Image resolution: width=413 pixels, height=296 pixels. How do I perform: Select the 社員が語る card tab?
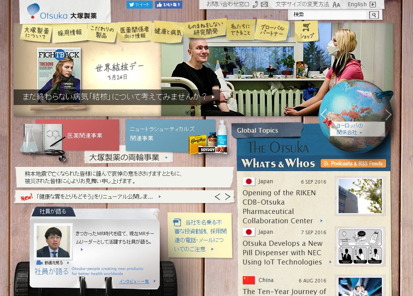coord(53,211)
